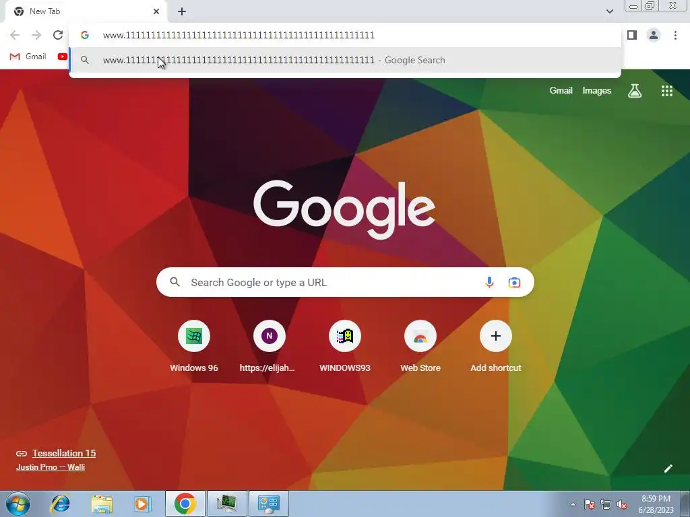Expand the tab search dropdown arrow
Image resolution: width=690 pixels, height=517 pixels.
pos(609,11)
